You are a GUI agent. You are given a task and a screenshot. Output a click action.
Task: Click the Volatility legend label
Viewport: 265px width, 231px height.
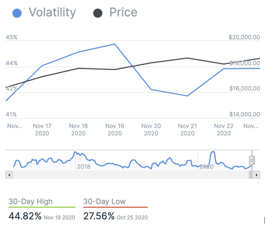(52, 12)
